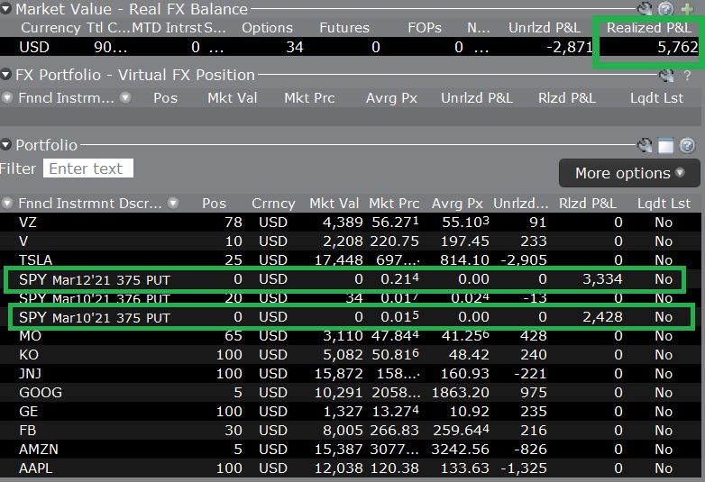Open right dropdown arrow of FX Portfolio Fnncl Instrm column
The height and width of the screenshot is (482, 705).
(x=125, y=97)
